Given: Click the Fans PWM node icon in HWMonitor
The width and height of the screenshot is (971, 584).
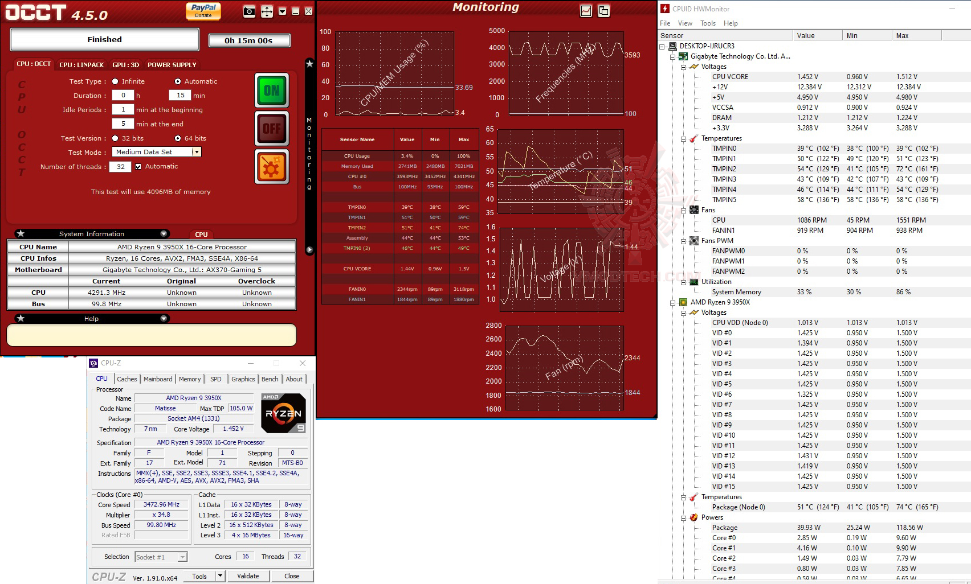Looking at the screenshot, I should [693, 241].
